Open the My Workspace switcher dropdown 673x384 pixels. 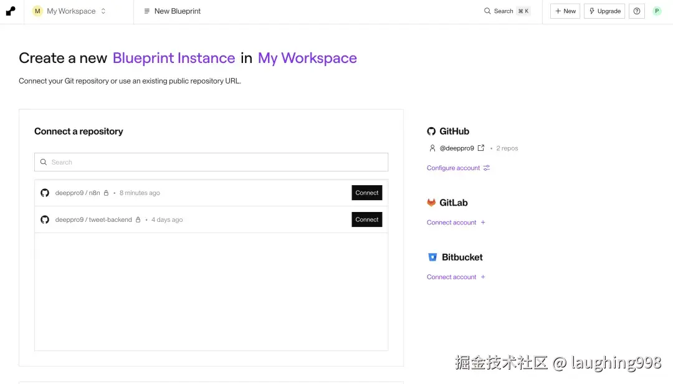[x=69, y=11]
